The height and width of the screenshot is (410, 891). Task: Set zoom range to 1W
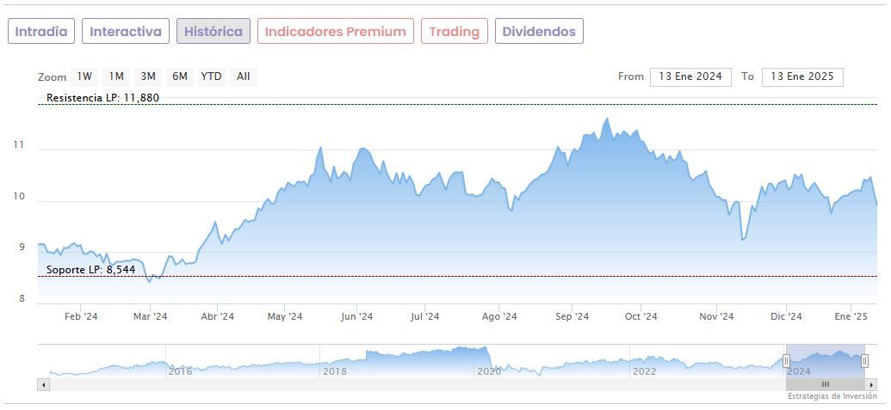[84, 76]
